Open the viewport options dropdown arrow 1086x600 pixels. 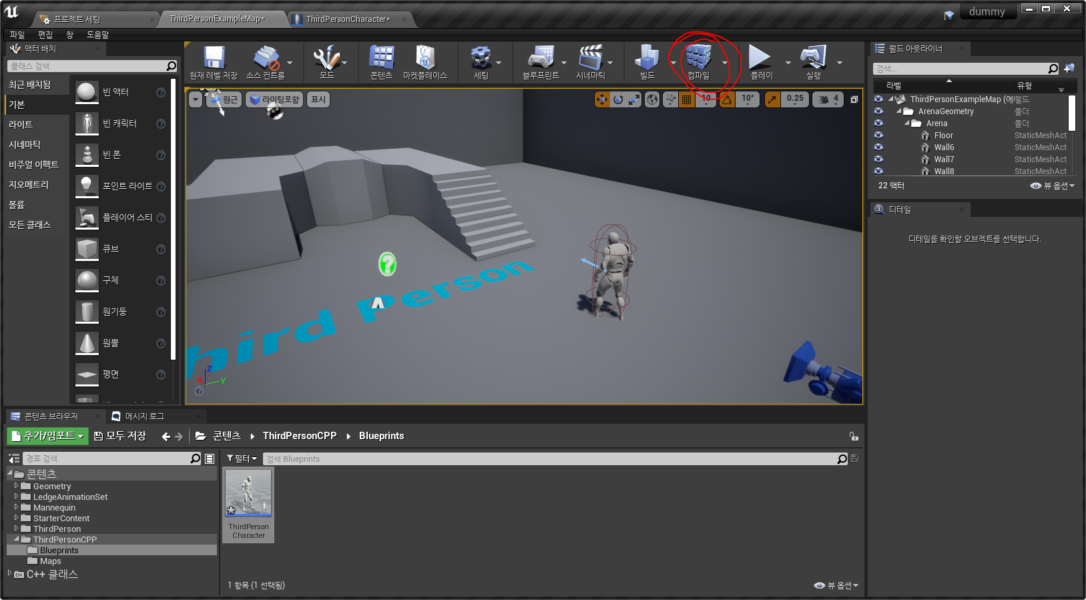[196, 99]
